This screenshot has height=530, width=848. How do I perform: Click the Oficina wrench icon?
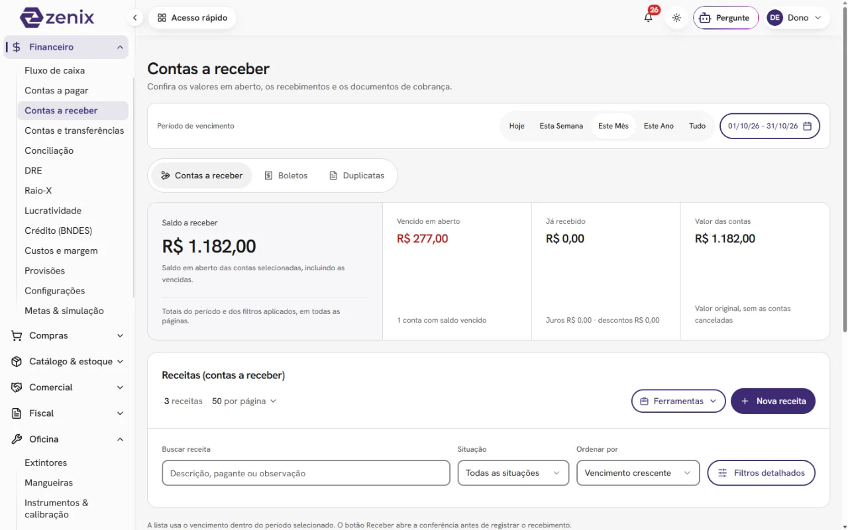tap(17, 439)
